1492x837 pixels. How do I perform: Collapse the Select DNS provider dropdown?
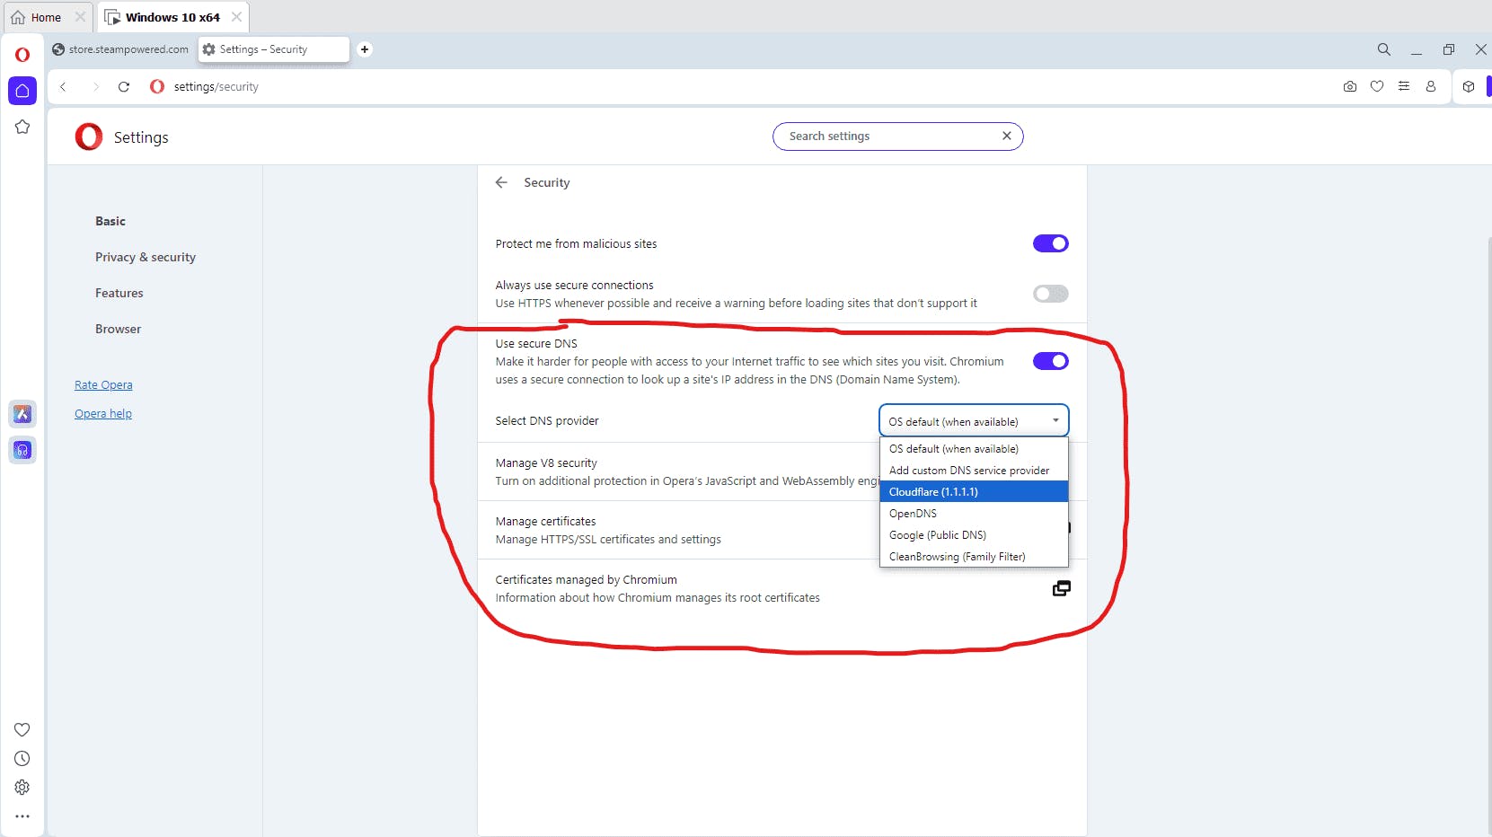(974, 421)
